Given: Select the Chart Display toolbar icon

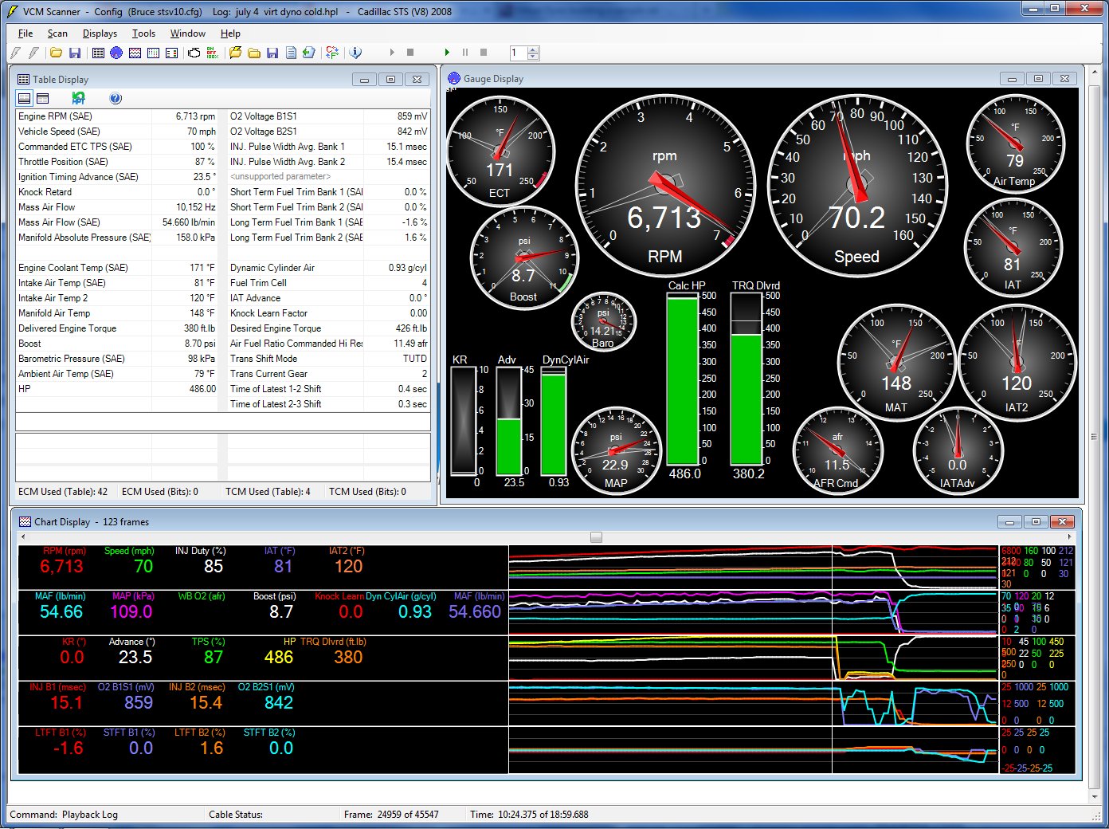Looking at the screenshot, I should point(134,53).
